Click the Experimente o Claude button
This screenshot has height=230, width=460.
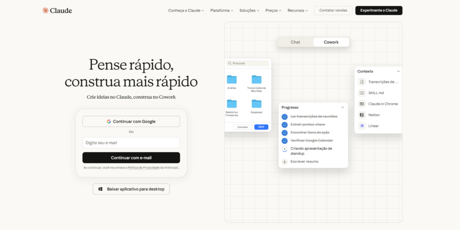(x=379, y=11)
